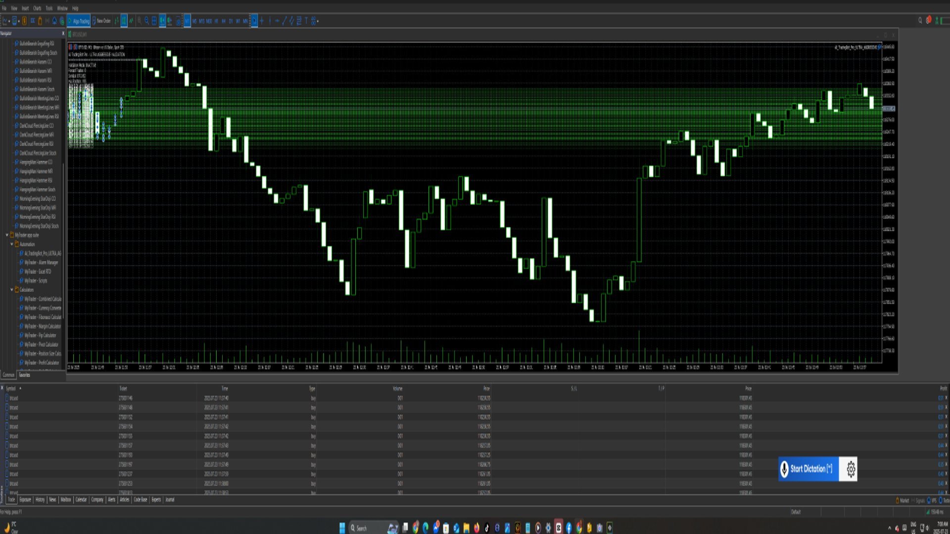The height and width of the screenshot is (534, 950).
Task: Select the Text label tool
Action: (306, 21)
